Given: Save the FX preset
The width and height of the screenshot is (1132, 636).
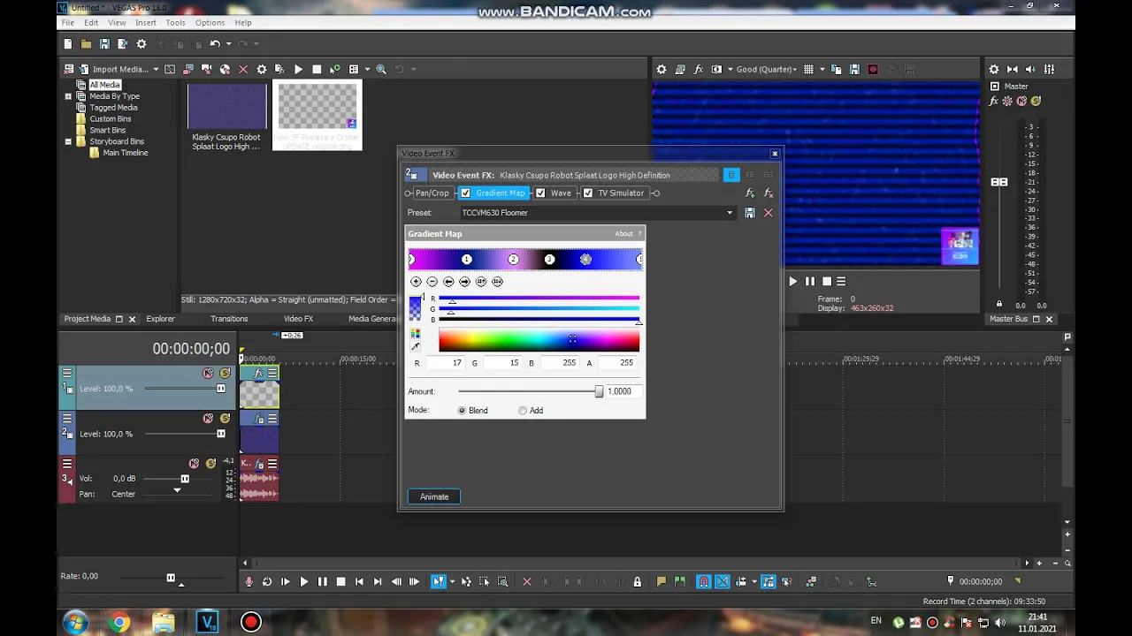Looking at the screenshot, I should click(749, 213).
